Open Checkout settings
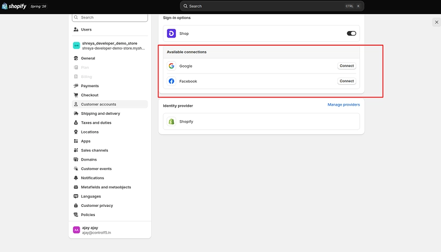 [x=109, y=95]
